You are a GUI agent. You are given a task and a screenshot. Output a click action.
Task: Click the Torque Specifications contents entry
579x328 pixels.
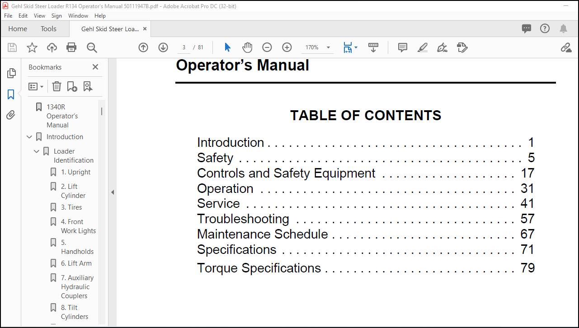(366, 268)
